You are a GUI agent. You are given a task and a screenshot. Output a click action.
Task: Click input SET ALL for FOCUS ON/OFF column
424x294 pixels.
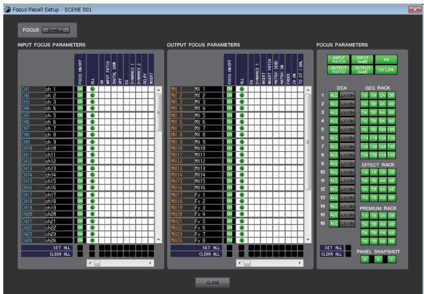(80, 247)
